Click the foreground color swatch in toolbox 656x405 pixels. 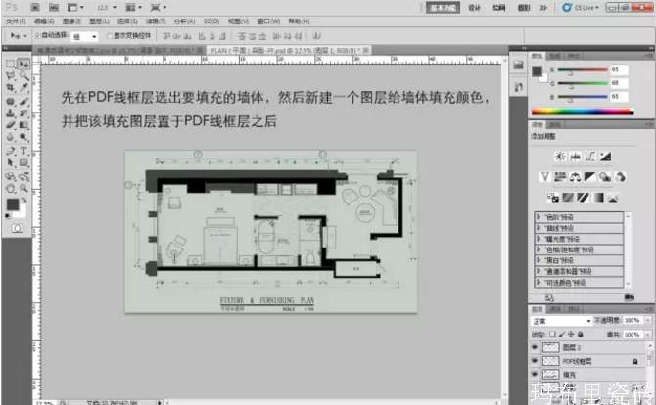(x=12, y=203)
